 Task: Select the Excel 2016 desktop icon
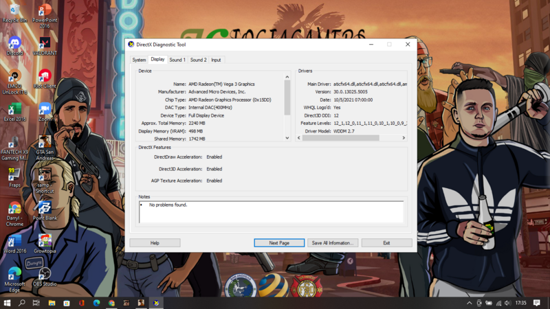coord(14,112)
